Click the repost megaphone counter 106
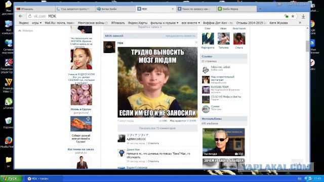Image resolution: width=324 pixels, height=182 pixels. tap(163, 121)
